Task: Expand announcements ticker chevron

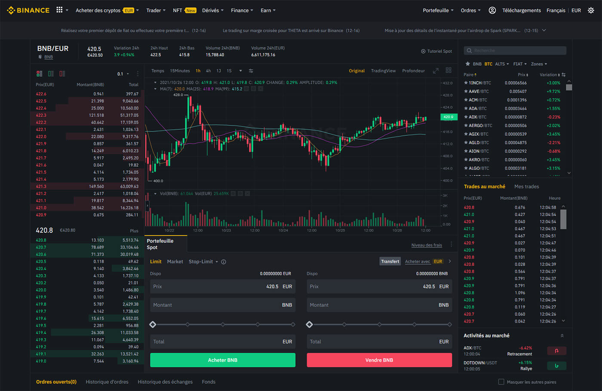Action: pos(544,31)
